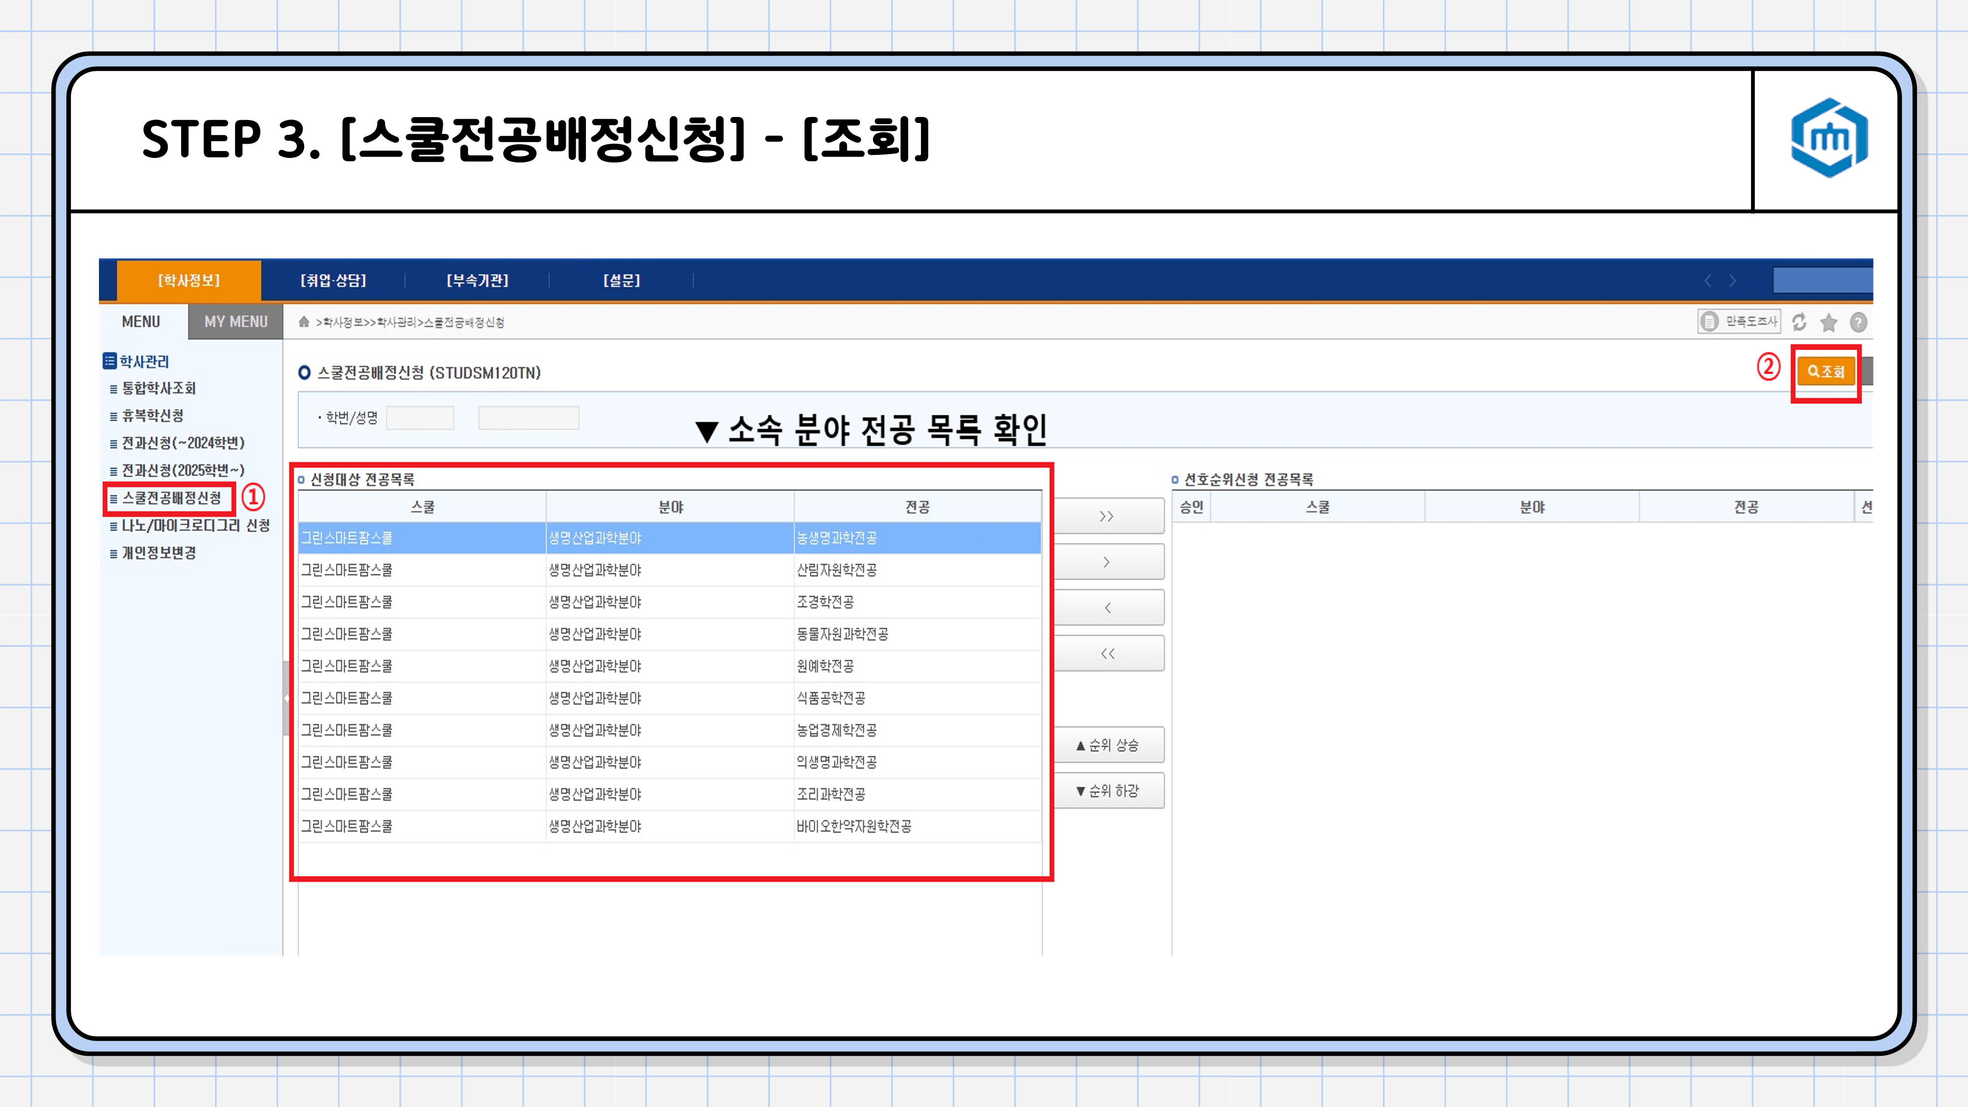
Task: Click the refresh icon in toolbar
Action: click(1799, 322)
